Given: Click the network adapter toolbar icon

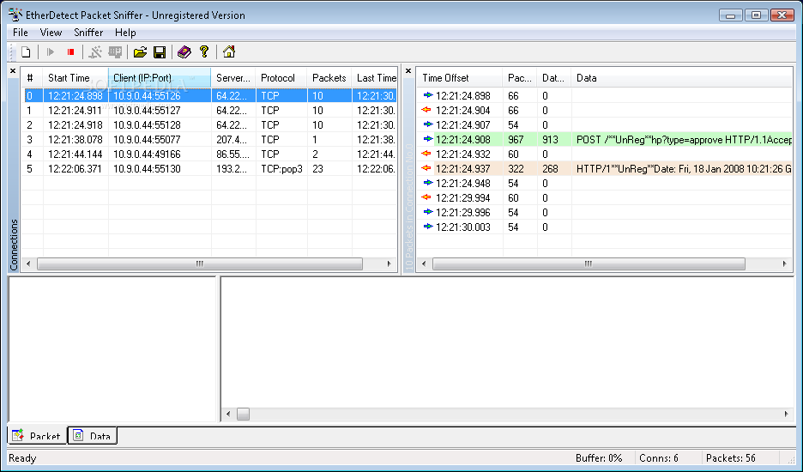Looking at the screenshot, I should 115,52.
